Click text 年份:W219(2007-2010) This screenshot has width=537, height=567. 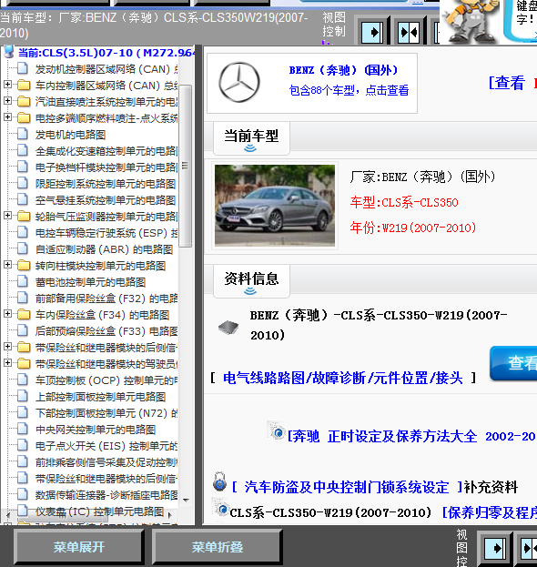(x=413, y=228)
